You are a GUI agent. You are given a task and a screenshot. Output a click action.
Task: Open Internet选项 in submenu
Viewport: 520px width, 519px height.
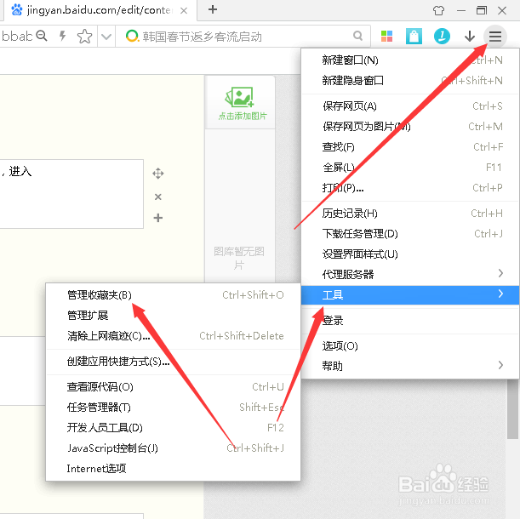(x=173, y=469)
